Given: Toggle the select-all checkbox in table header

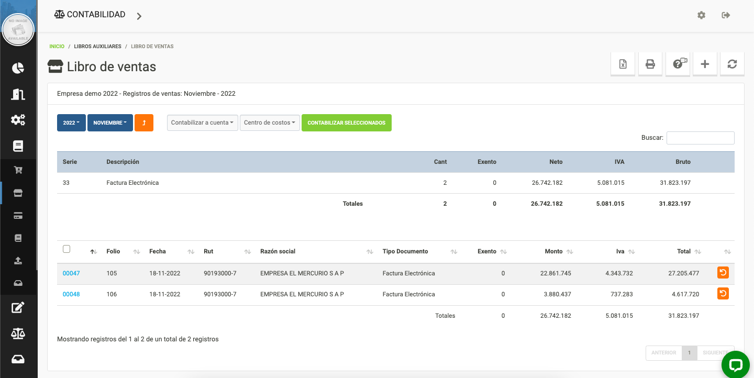Looking at the screenshot, I should tap(66, 249).
